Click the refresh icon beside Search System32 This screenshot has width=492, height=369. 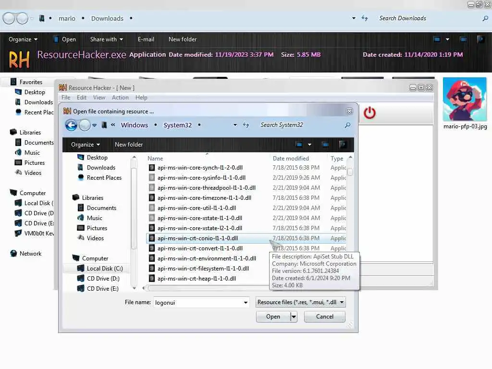tap(246, 125)
